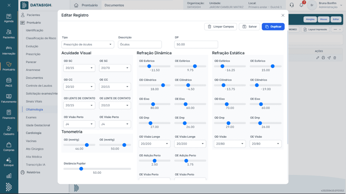Click the OD (mmHg) tonometry slider
This screenshot has width=346, height=194.
coord(87,145)
